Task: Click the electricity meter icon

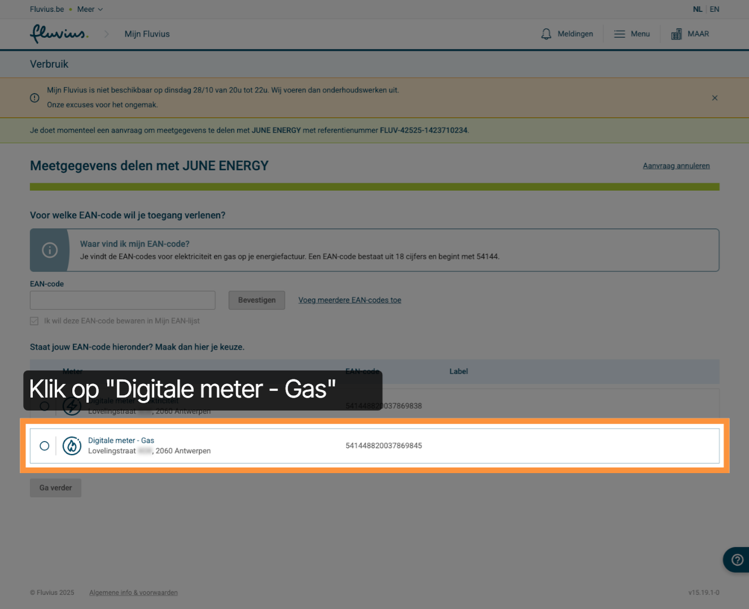Action: tap(72, 406)
